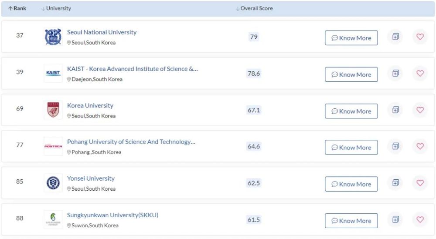Add Korea University to compare list

coord(395,110)
